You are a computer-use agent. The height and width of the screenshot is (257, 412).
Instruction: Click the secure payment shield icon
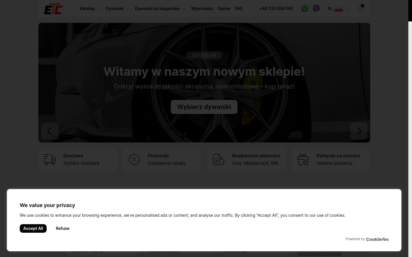[219, 159]
